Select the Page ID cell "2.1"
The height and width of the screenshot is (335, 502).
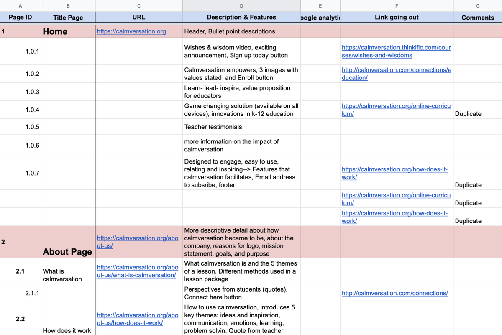[x=20, y=271]
